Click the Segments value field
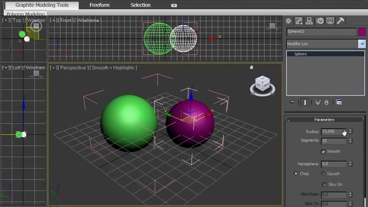This screenshot has width=368, height=207. pos(333,140)
